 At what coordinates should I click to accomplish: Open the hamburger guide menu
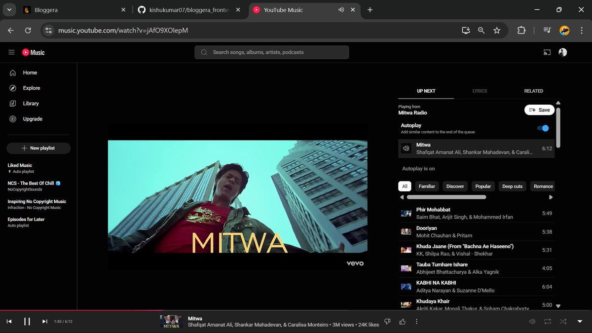(11, 52)
